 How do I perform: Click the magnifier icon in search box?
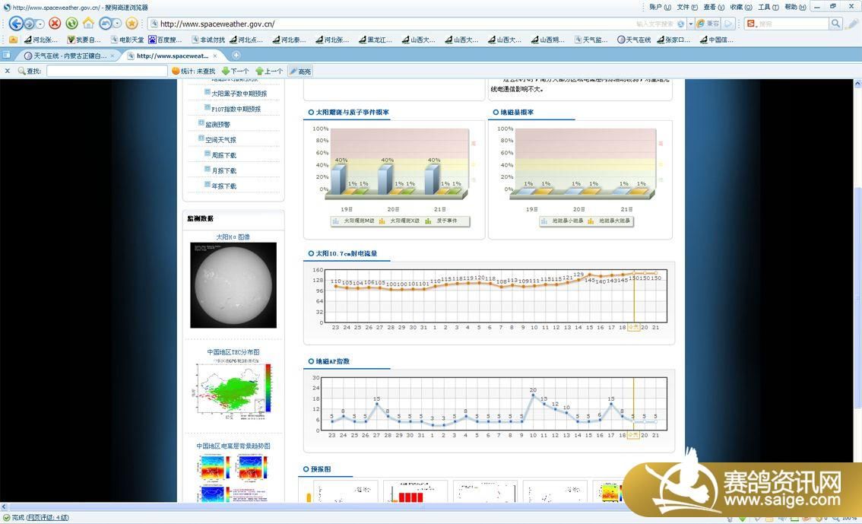click(836, 24)
